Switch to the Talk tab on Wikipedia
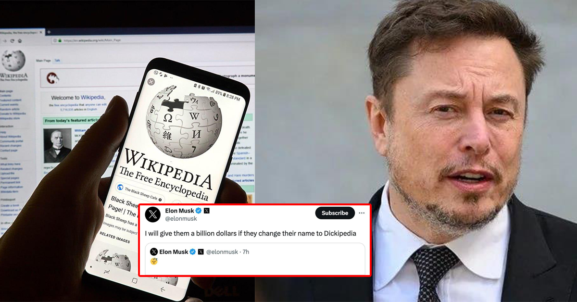Screen dimensions: 577x302 tap(57, 61)
